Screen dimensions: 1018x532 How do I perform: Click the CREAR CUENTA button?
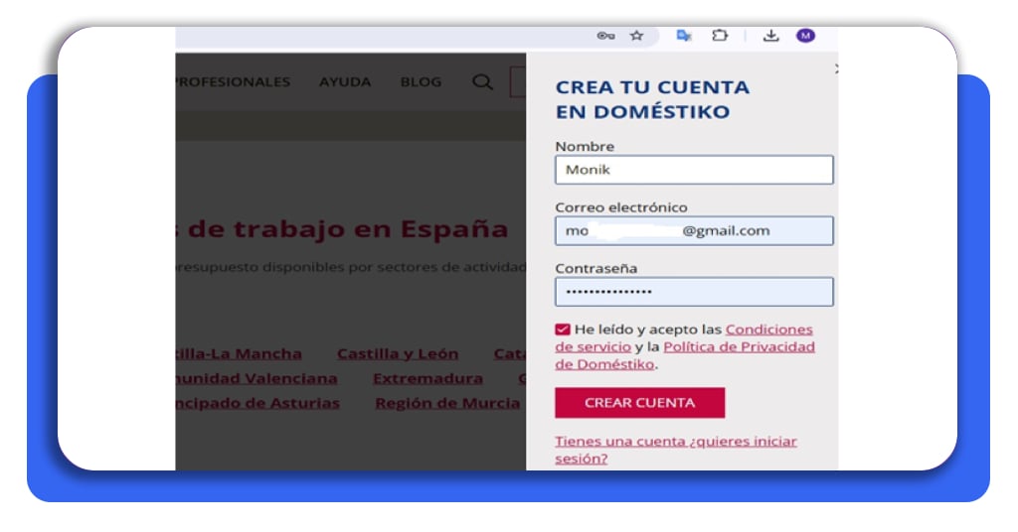coord(639,402)
